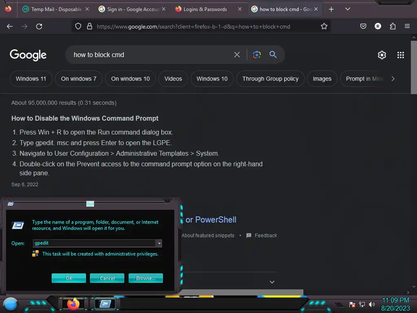Screen dimensions: 417x313
Task: Show more filter chips with right chevron
Action: click(393, 79)
